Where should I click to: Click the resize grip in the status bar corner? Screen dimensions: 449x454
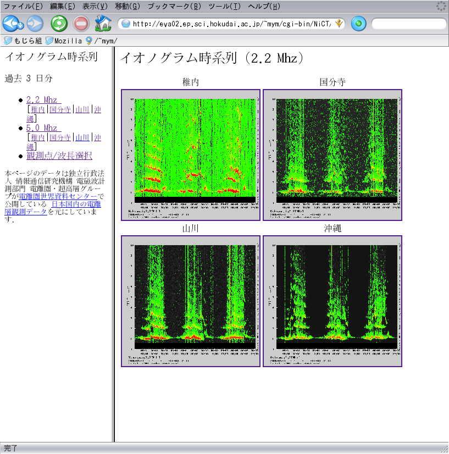click(x=444, y=450)
